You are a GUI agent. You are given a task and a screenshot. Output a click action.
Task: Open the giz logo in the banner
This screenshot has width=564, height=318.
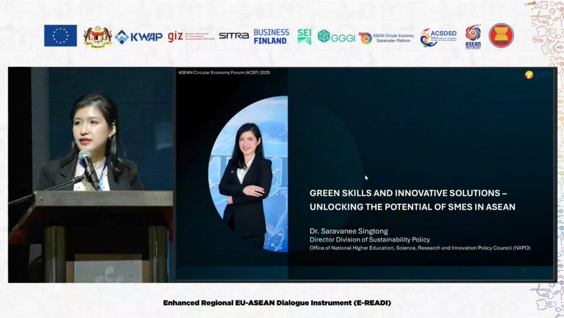(191, 36)
